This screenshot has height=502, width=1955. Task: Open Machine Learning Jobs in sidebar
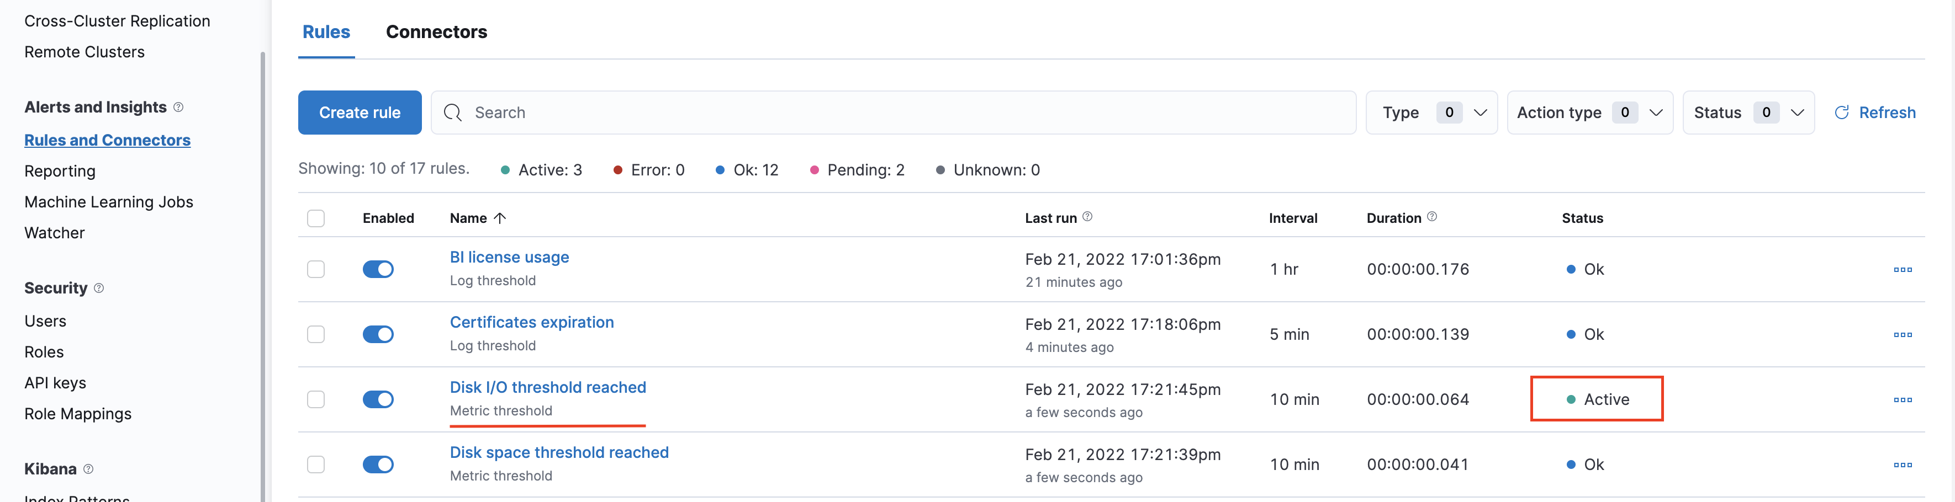(109, 202)
